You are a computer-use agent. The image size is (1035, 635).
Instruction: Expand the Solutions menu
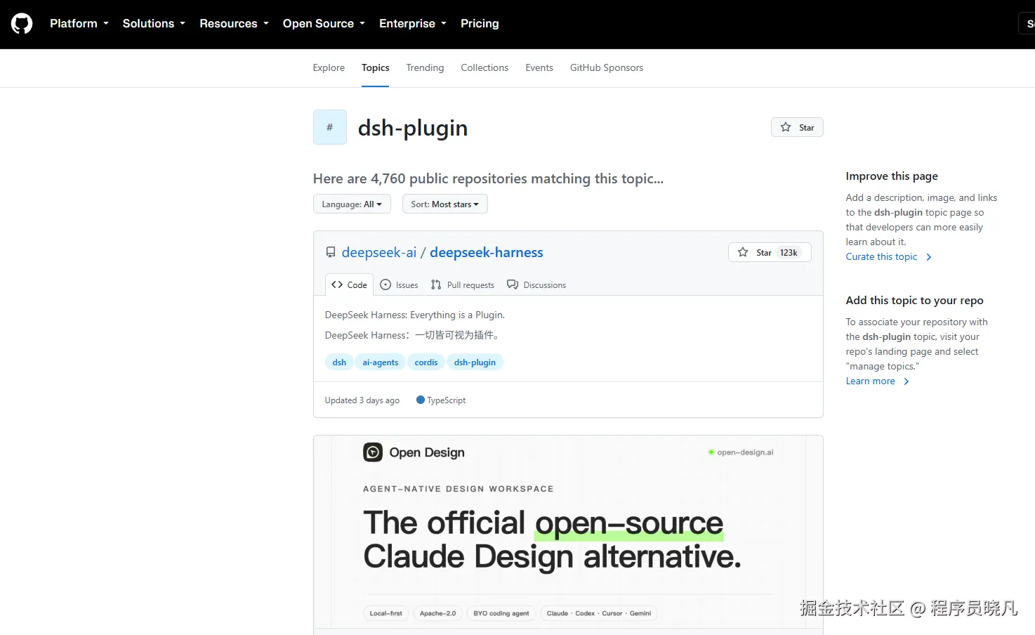click(154, 24)
